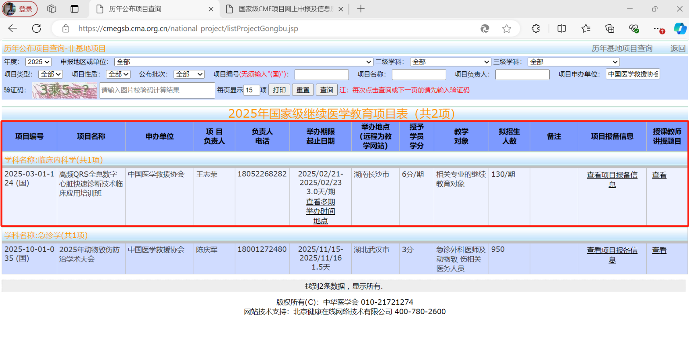Click the 打印 button
689x359 pixels.
click(279, 90)
